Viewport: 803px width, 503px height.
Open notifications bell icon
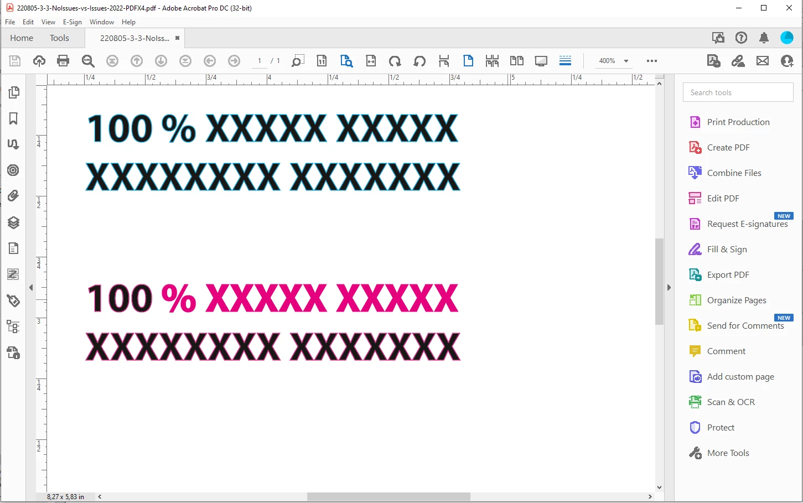[764, 38]
